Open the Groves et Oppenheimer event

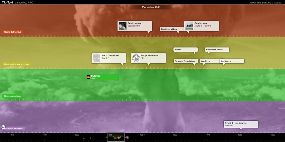click(185, 61)
